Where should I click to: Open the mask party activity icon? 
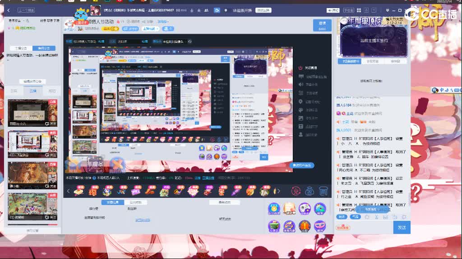[320, 226]
